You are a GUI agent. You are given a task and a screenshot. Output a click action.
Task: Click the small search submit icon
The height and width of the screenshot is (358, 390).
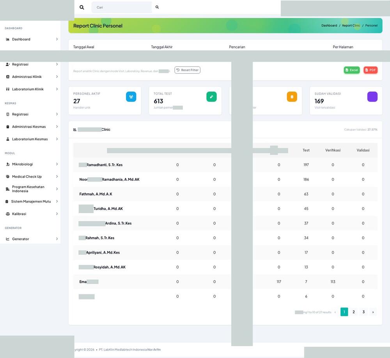[157, 7]
